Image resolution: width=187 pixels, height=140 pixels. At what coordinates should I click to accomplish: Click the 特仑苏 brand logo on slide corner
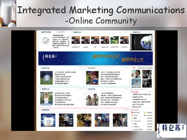tap(171, 131)
